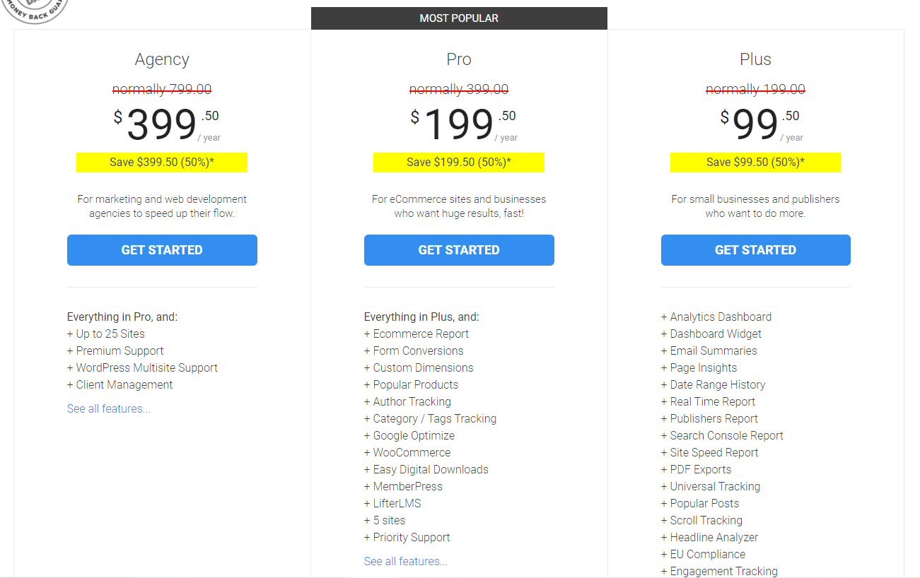Click the Save $199.50 highlighted banner
920x578 pixels.
[459, 162]
